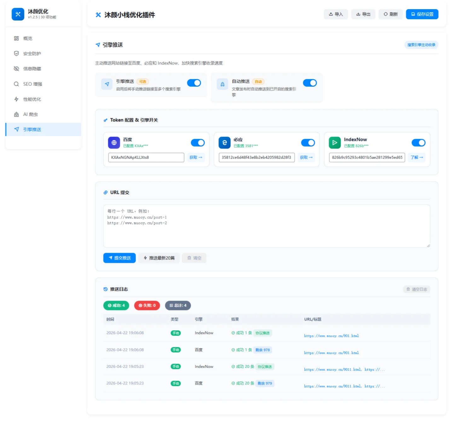Viewport: 468px width, 427px height.
Task: Click the green IndexNow engine icon
Action: (x=335, y=143)
